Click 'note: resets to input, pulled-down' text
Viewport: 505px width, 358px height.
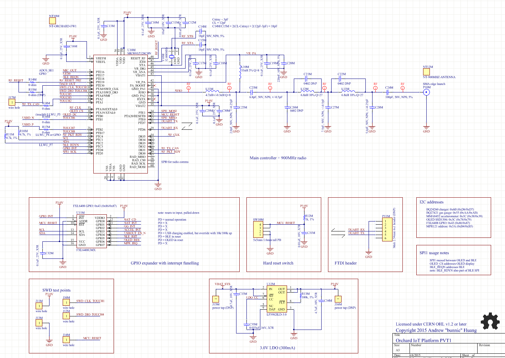click(x=178, y=213)
